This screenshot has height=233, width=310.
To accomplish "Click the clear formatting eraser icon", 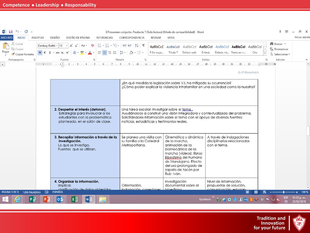I will click(93, 46).
